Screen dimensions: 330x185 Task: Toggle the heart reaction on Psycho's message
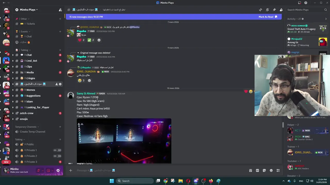point(81,40)
